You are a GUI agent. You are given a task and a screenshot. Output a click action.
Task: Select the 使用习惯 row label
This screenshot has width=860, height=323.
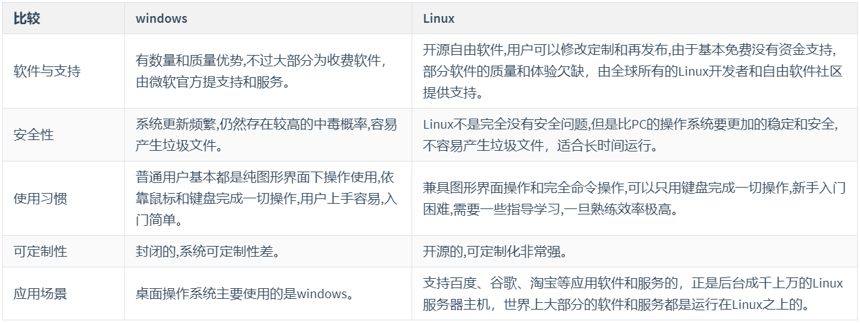click(40, 198)
